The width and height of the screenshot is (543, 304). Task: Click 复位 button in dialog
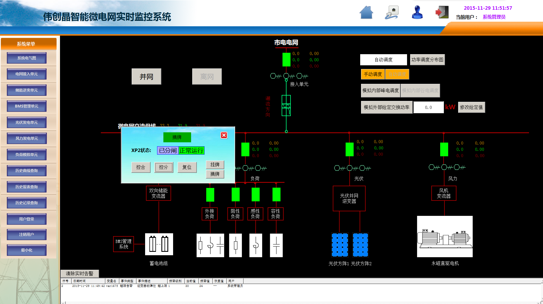(x=187, y=167)
